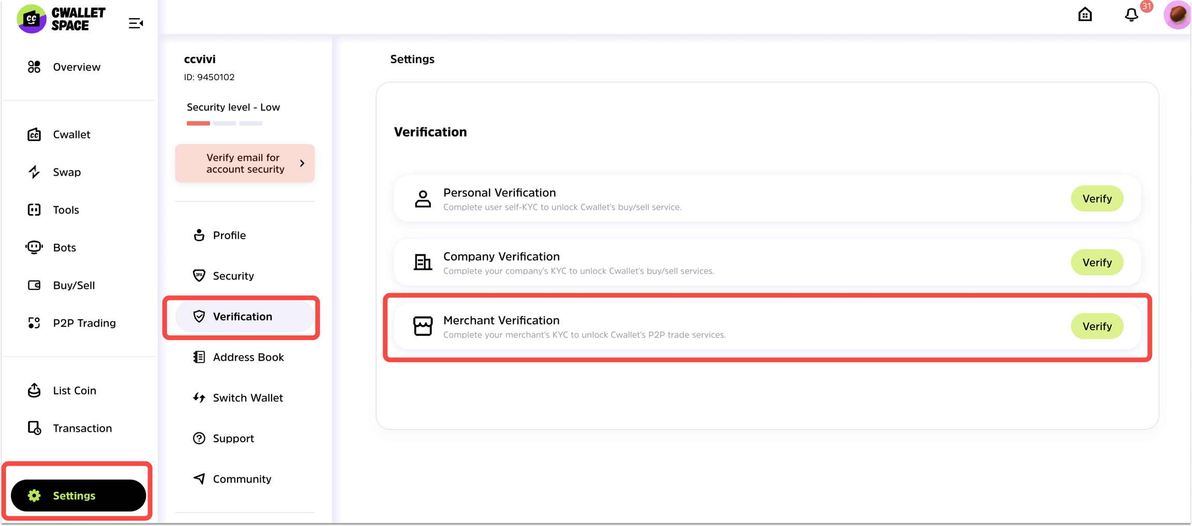Open the Address Book settings item
Screen dimensions: 1192x526
pos(248,357)
